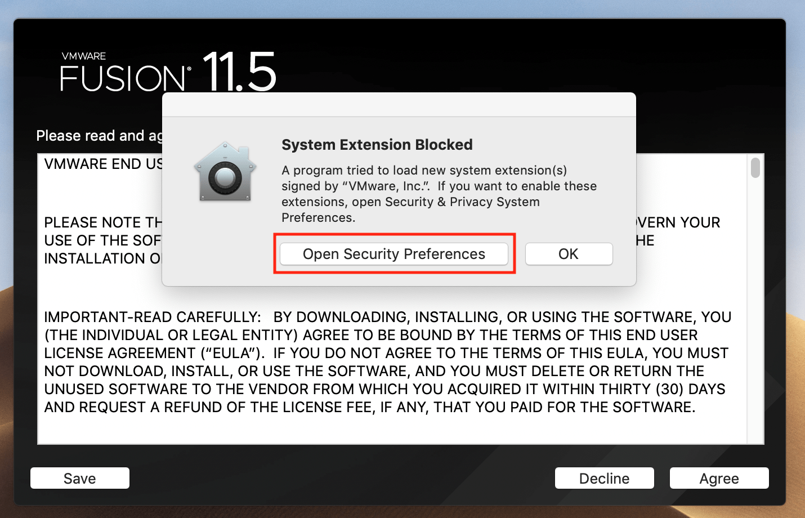Decline the VMware license agreement
The width and height of the screenshot is (805, 518).
(x=604, y=478)
